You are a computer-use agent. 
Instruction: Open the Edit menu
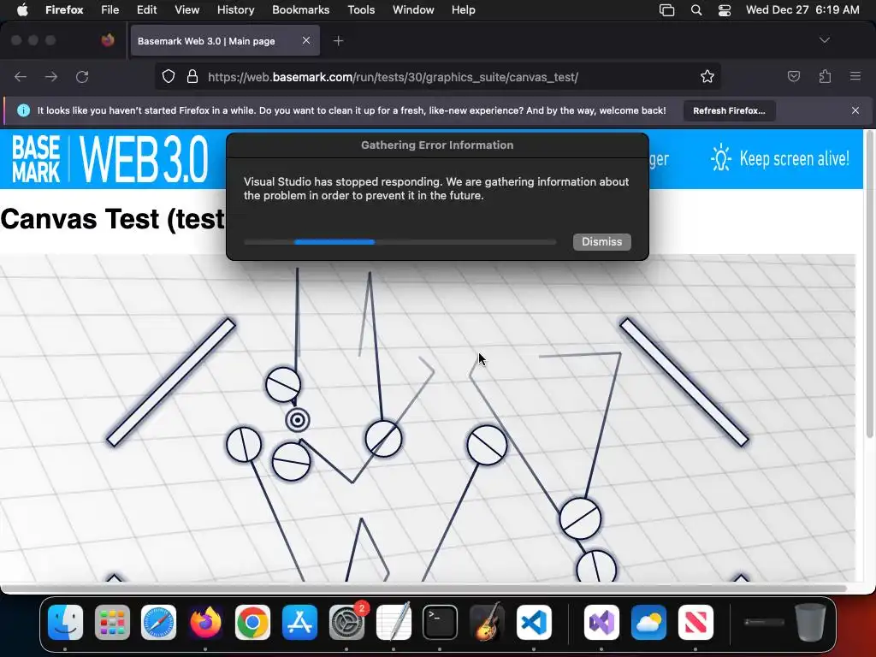146,9
